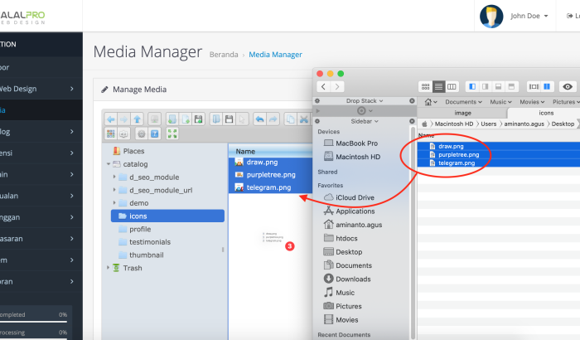Click the Beranda breadcrumb link
580x340 pixels.
pos(224,55)
